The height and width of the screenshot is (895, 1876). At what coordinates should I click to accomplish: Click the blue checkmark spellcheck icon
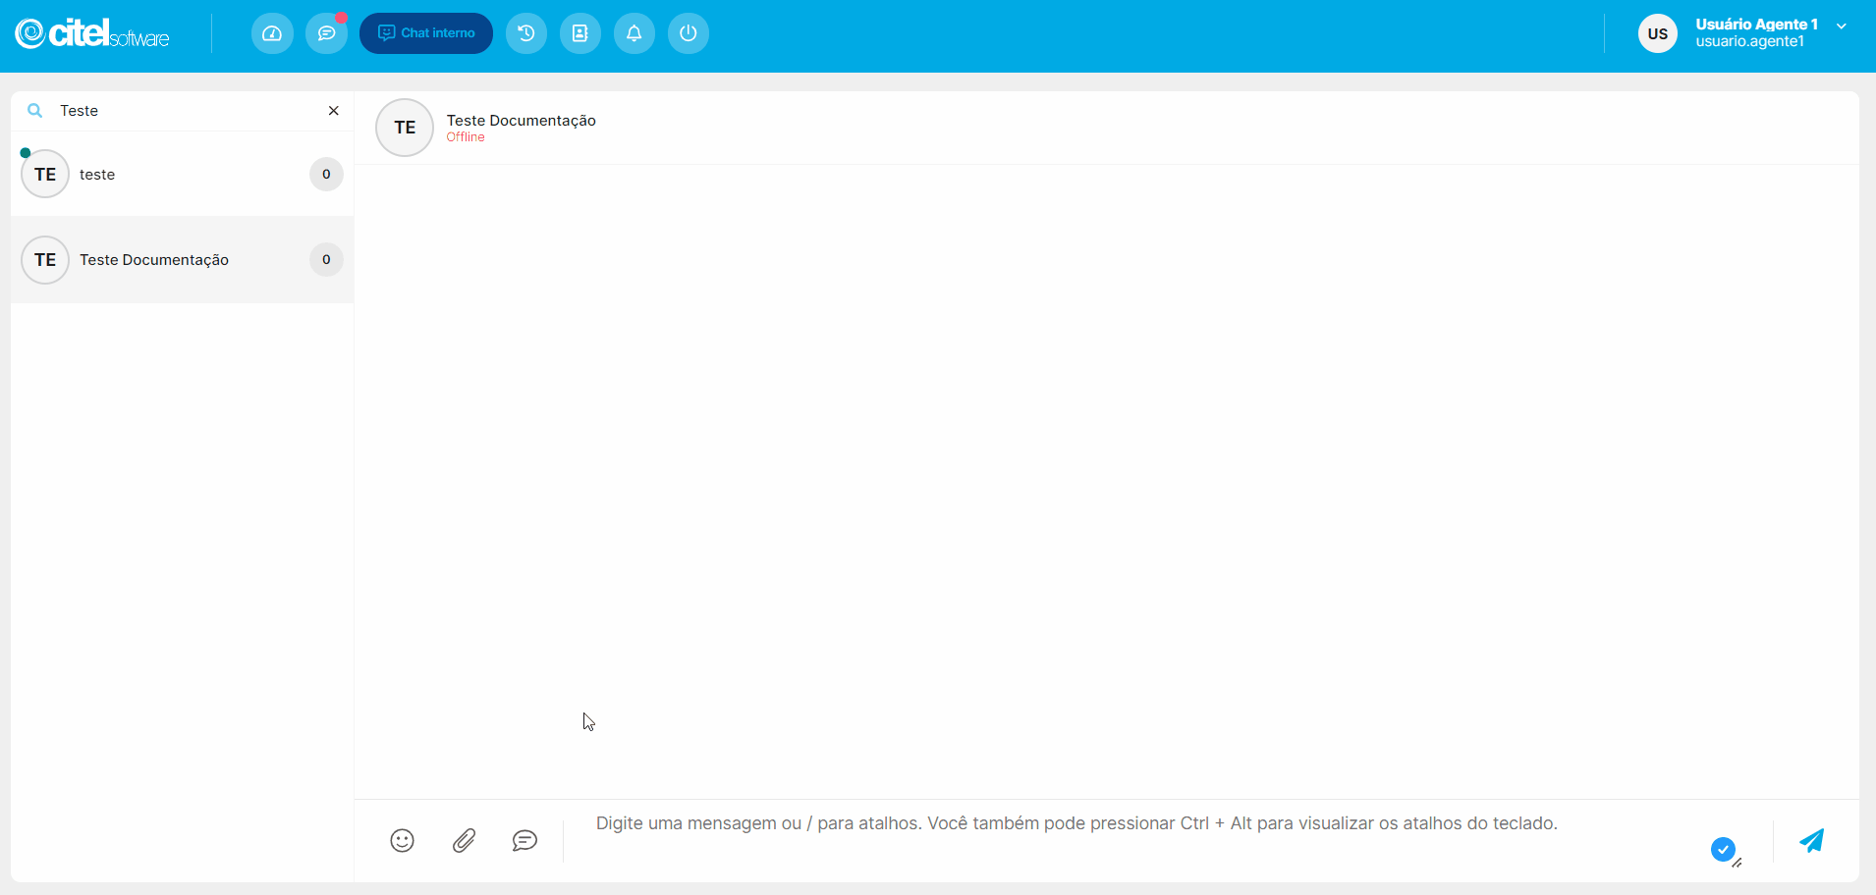pyautogui.click(x=1723, y=849)
